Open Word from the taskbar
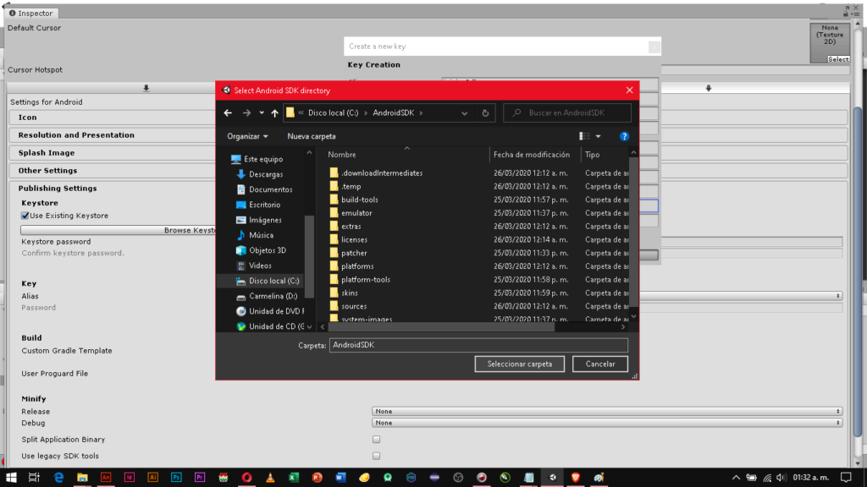Viewport: 867px width, 487px height. 340,478
